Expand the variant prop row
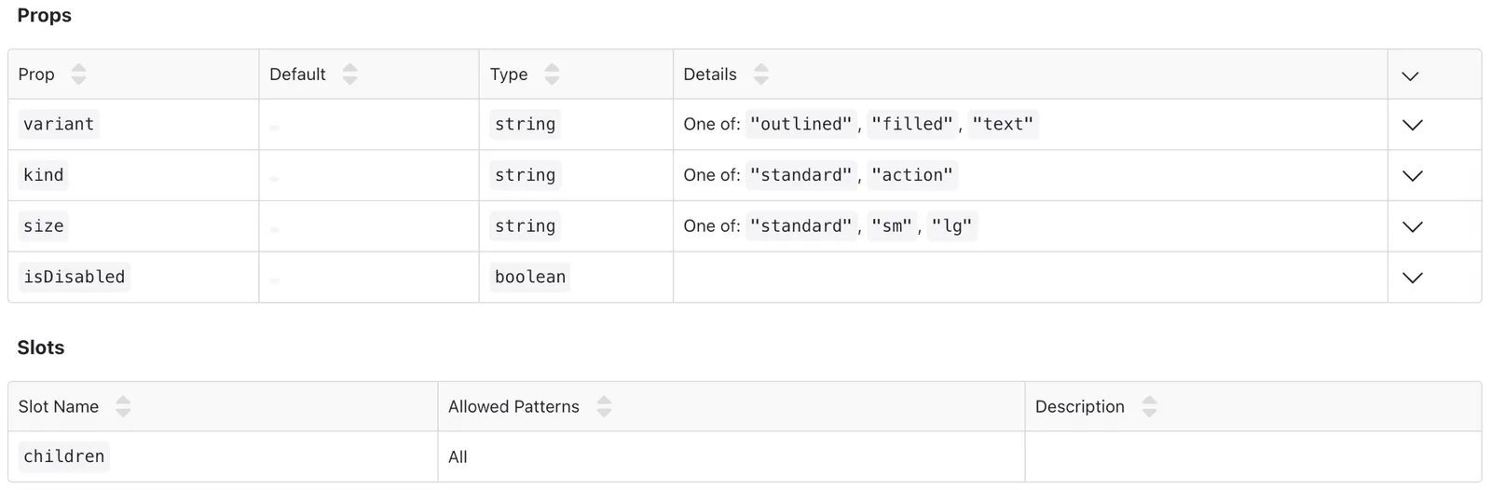Viewport: 1491px width, 490px height. pyautogui.click(x=1413, y=125)
